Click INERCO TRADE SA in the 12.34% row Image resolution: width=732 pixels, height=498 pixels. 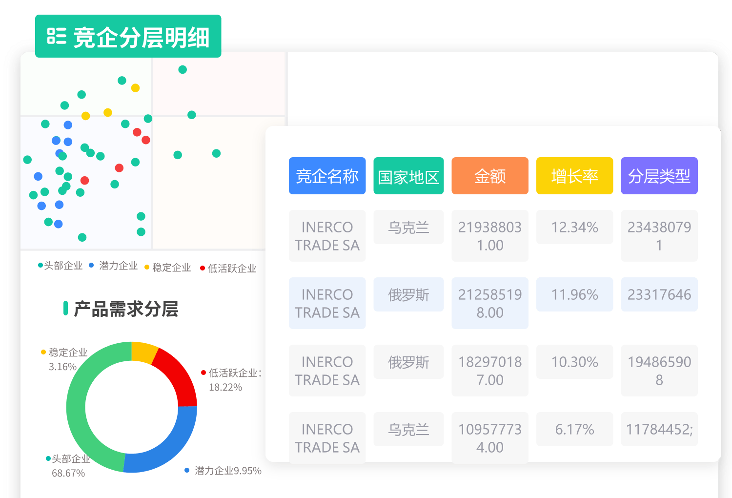(x=327, y=236)
